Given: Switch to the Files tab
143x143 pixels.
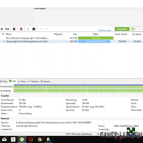Looking at the screenshot, I should coord(4,82).
